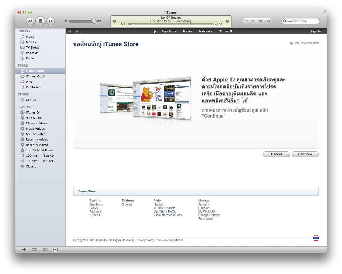Viewport: 342px width, 274px height.
Task: Add a new playlist with plus icon
Action: [x=24, y=249]
